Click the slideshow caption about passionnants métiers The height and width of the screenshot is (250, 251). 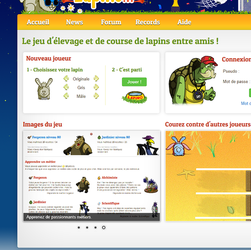[x=59, y=217]
